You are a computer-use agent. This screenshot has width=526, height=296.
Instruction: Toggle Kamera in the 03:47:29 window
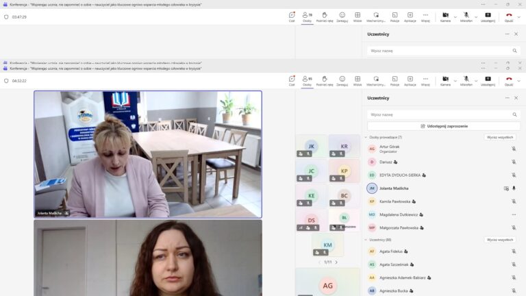click(x=445, y=17)
